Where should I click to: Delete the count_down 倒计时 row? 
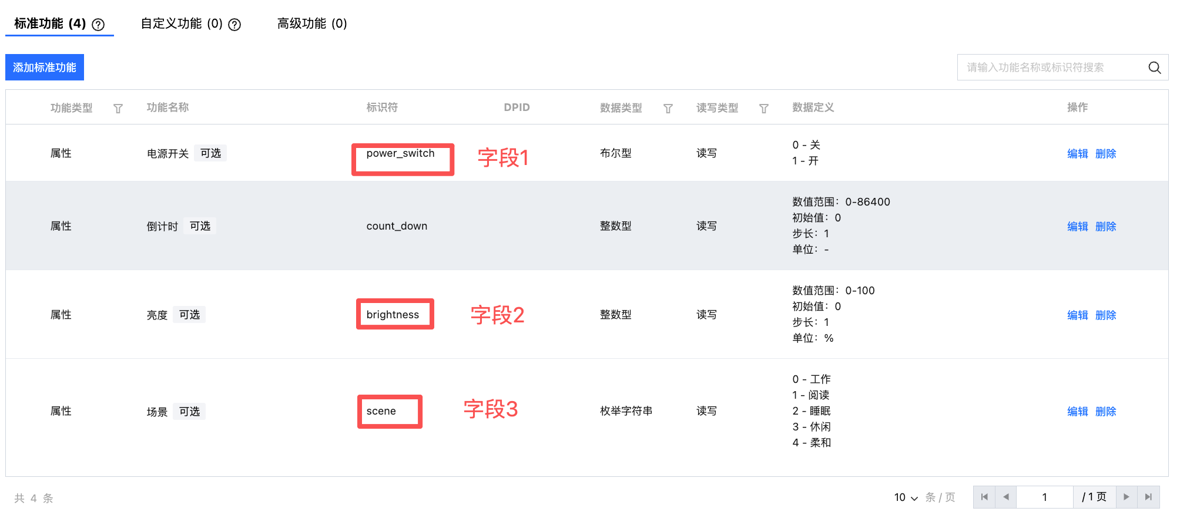(1105, 227)
